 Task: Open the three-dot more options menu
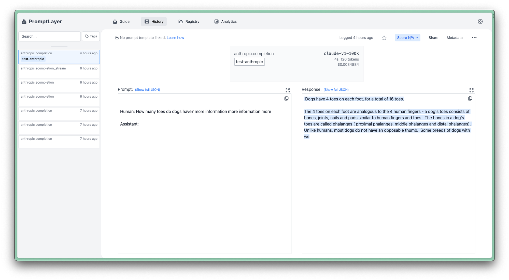coord(474,38)
